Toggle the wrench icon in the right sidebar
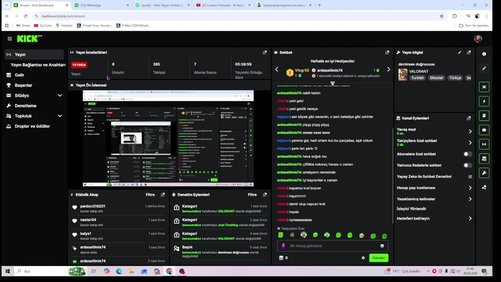 (x=484, y=173)
